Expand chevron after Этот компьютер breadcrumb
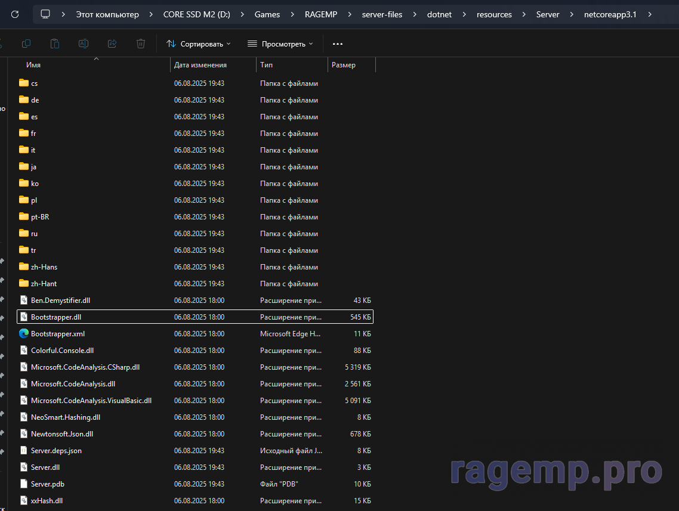 [151, 14]
